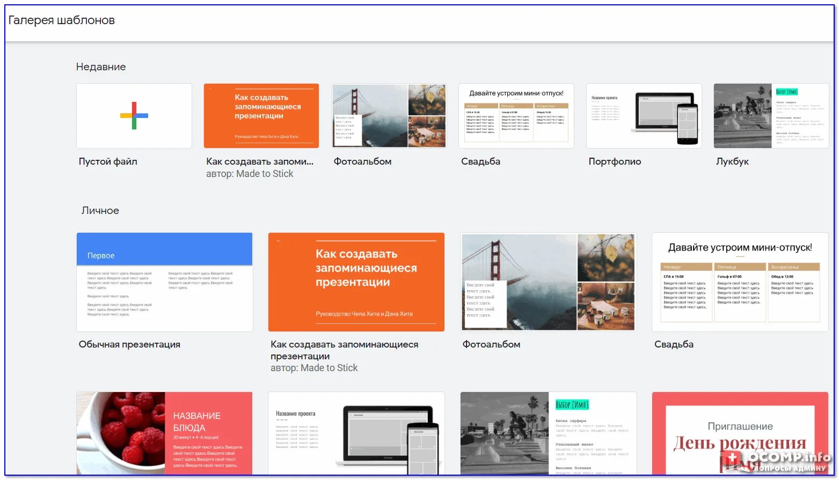Open personal copy of «Как создавать запоминающиеся презентации»

point(356,282)
